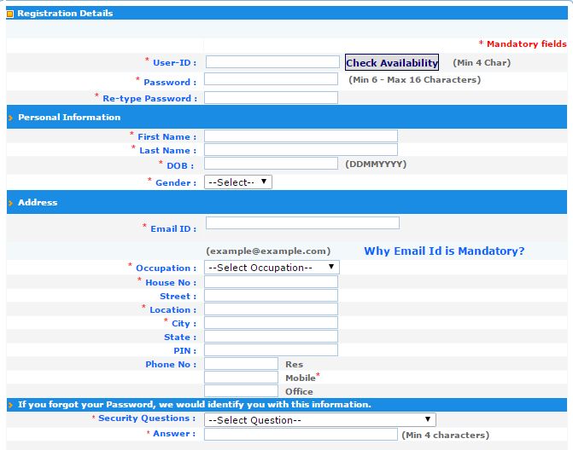The width and height of the screenshot is (573, 450).
Task: Click the Mobile phone number field
Action: (241, 377)
